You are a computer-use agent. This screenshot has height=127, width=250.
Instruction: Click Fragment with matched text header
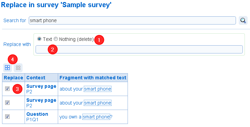click(x=93, y=78)
